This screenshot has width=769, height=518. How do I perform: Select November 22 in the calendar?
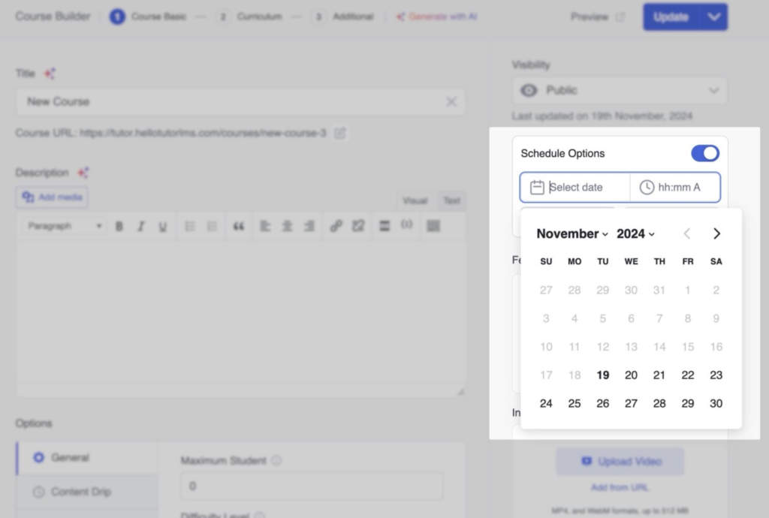pyautogui.click(x=687, y=375)
